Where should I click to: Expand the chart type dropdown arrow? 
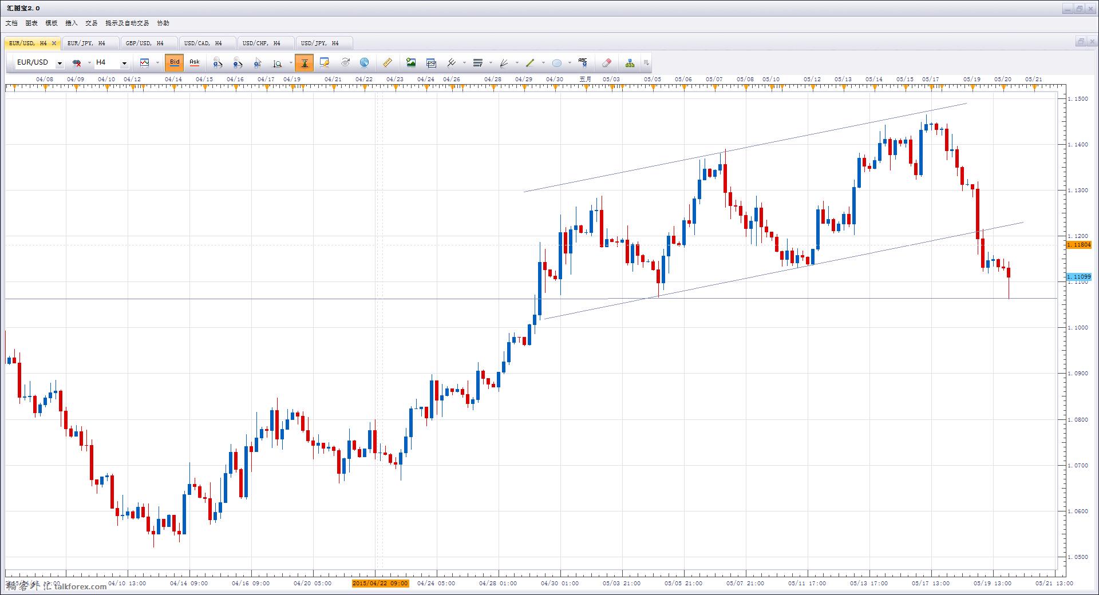[x=157, y=63]
